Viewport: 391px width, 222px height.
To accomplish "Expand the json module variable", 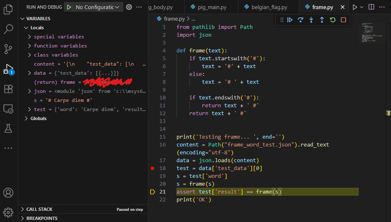I will (x=30, y=91).
